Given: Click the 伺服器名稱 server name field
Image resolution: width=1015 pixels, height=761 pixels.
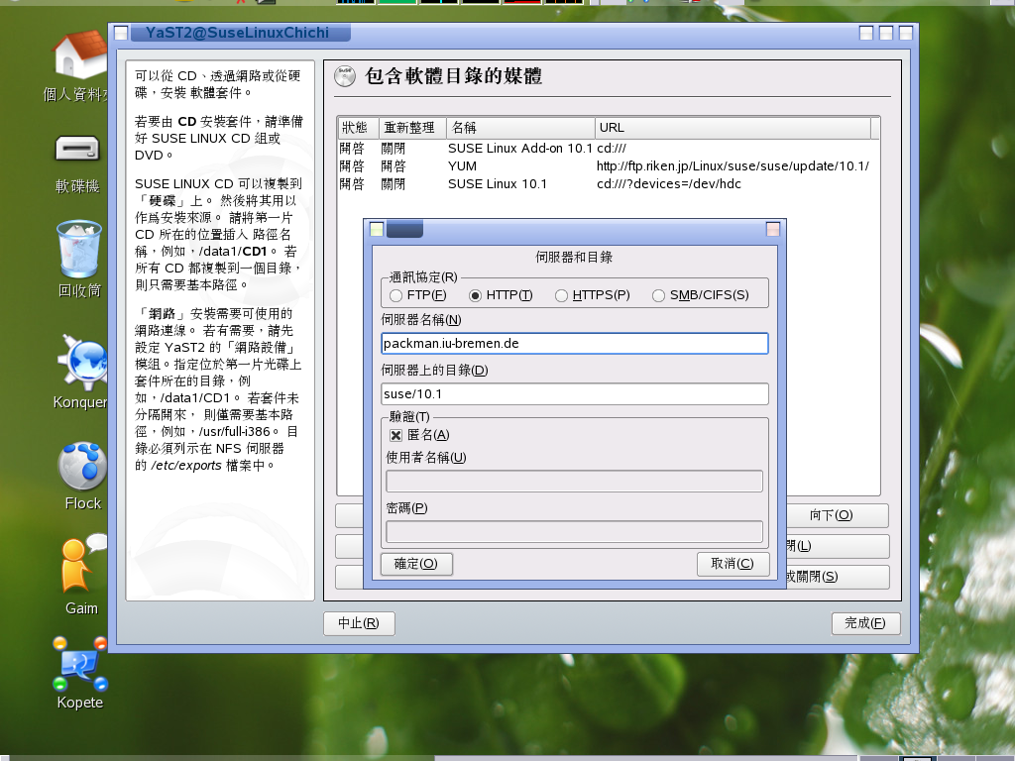Looking at the screenshot, I should 574,343.
